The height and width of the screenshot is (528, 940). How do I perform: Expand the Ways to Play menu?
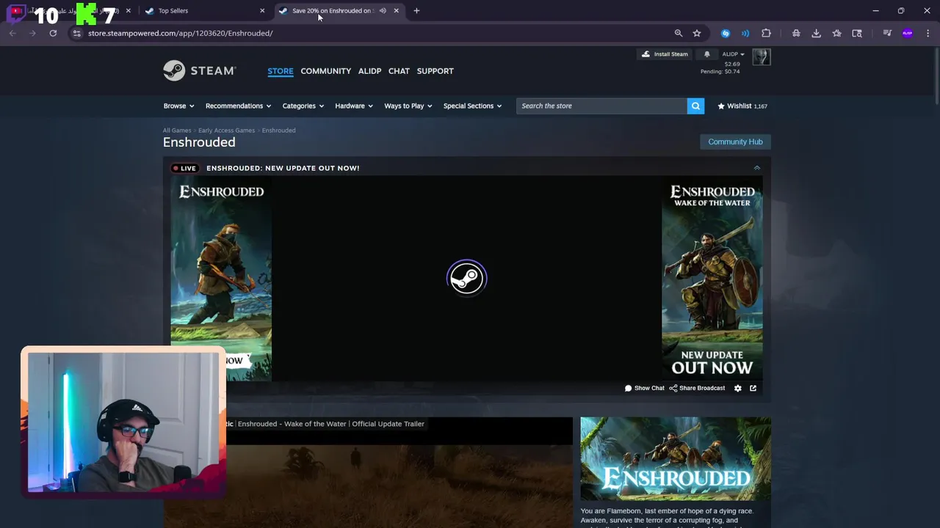point(408,106)
